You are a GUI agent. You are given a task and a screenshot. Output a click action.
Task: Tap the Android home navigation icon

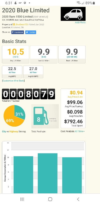[x=50, y=199]
